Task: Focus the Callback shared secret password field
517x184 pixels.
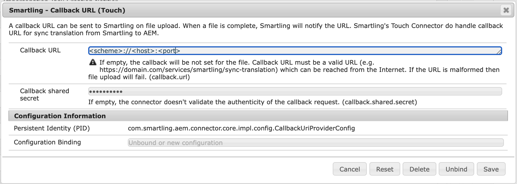Action: pyautogui.click(x=295, y=91)
